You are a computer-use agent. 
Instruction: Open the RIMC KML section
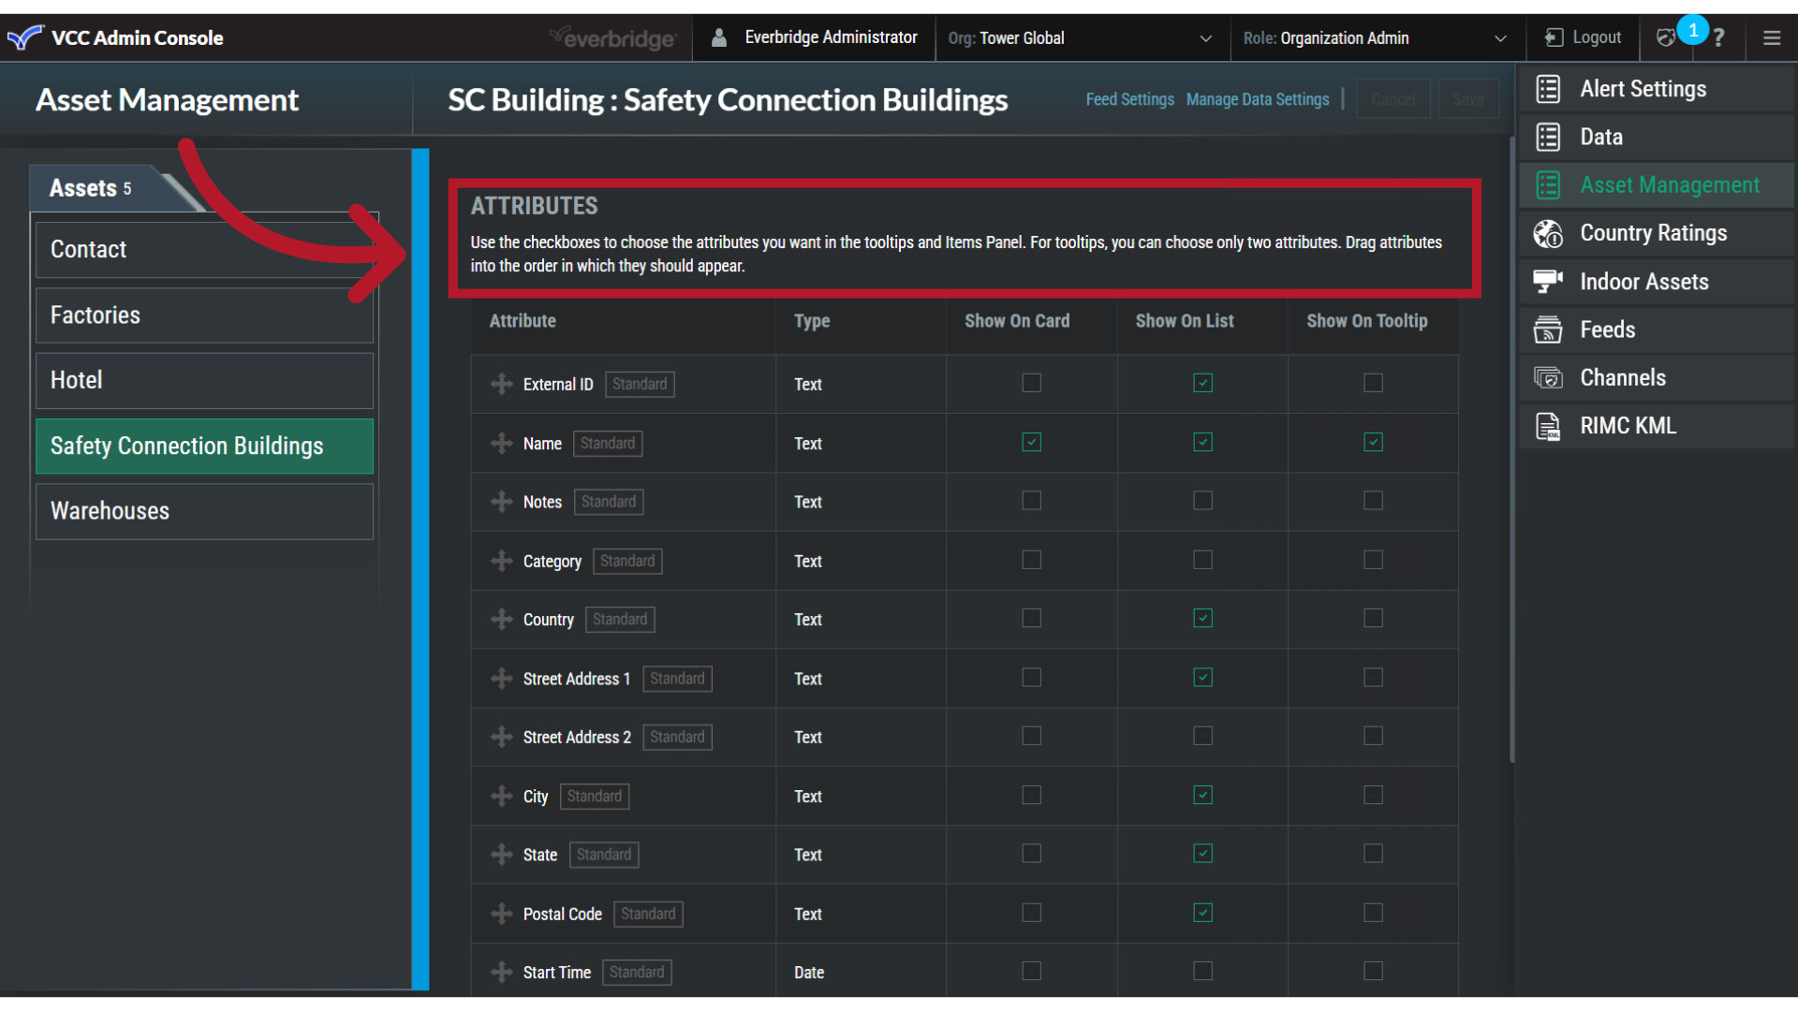coord(1628,425)
